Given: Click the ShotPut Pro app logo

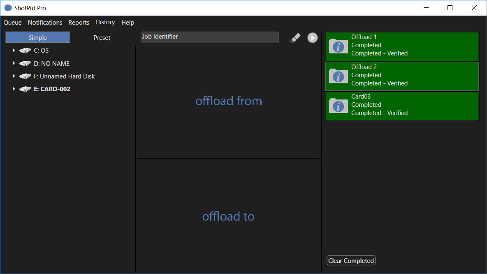Looking at the screenshot, I should point(8,8).
